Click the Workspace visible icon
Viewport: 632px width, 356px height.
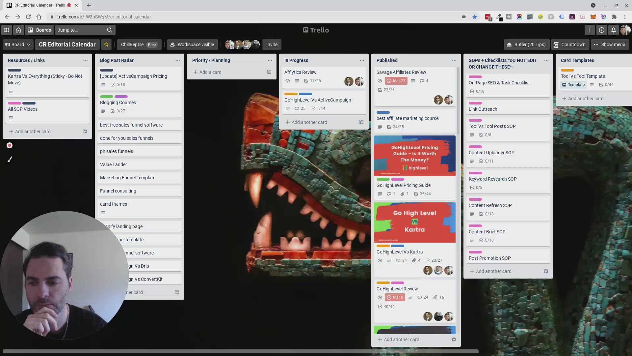(172, 44)
